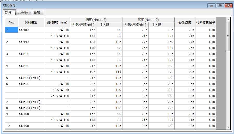
Task: Open the コンクリート tab
Action: (x=24, y=13)
